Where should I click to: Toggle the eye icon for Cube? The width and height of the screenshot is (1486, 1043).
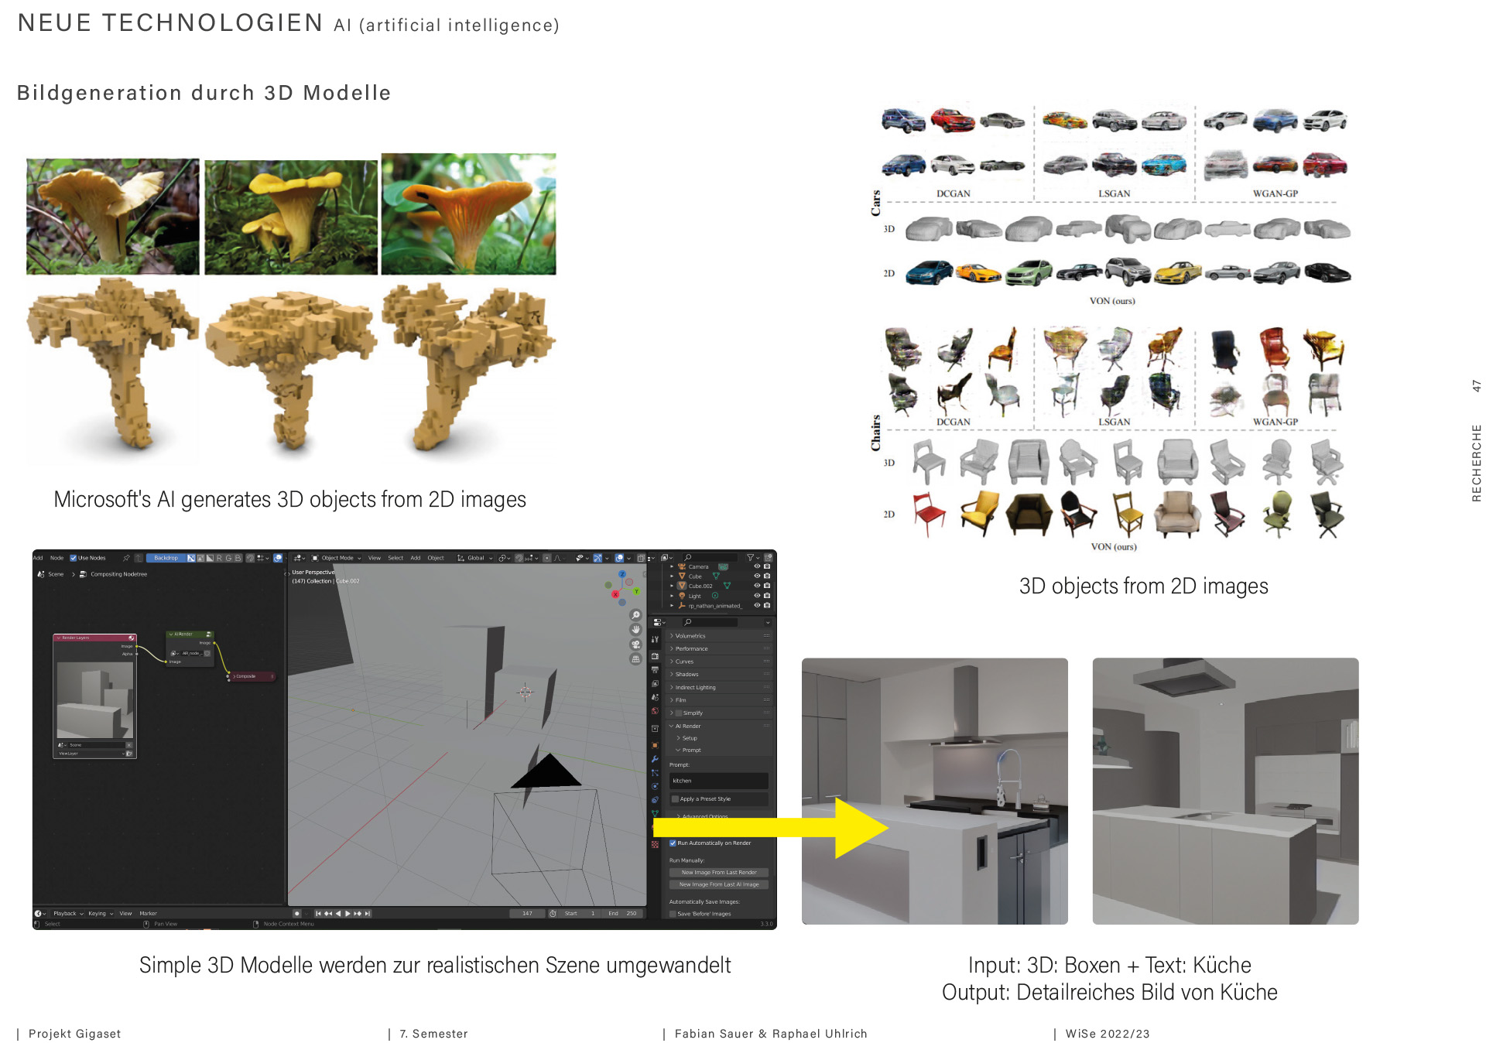pos(757,576)
